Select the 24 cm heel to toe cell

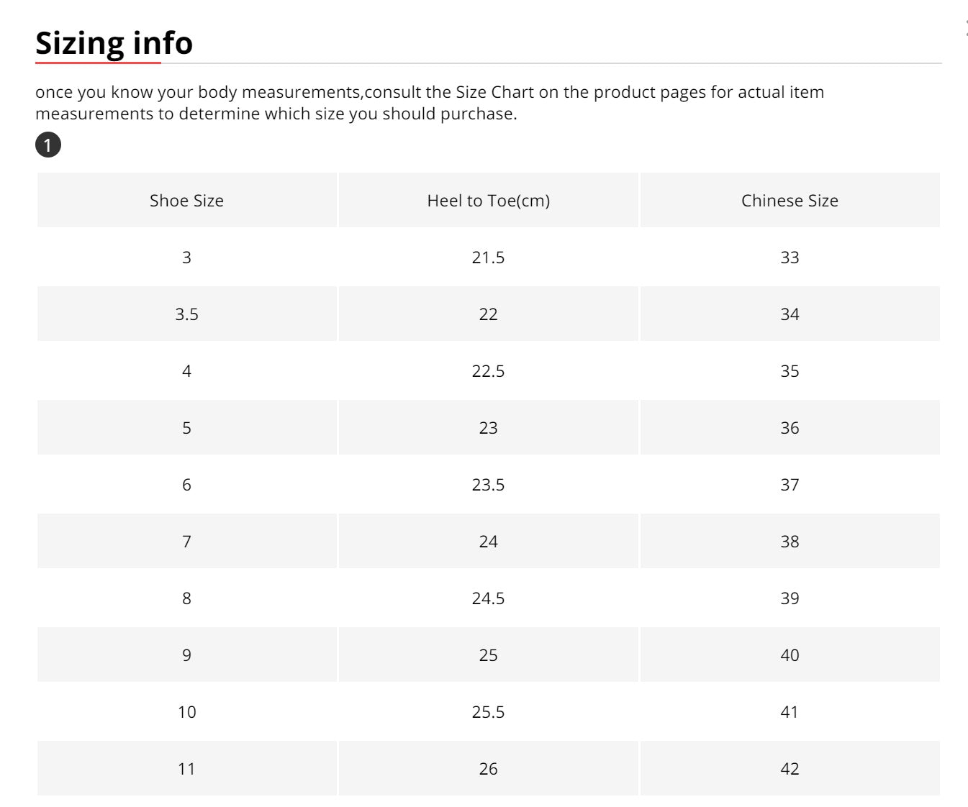(488, 542)
